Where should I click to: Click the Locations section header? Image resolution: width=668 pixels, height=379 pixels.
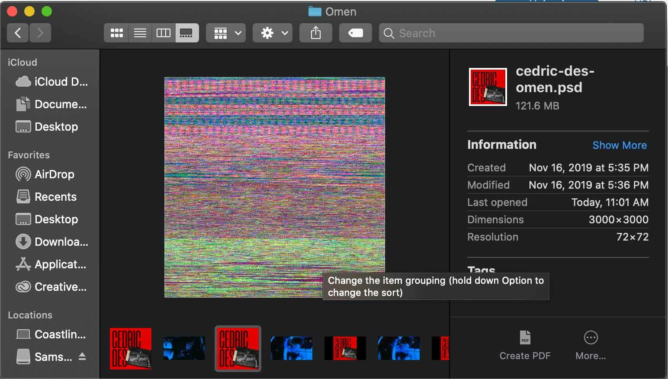click(30, 315)
